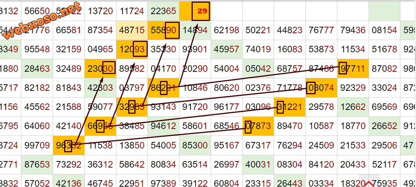
Task: Click the cell 56650
Action: [37, 11]
